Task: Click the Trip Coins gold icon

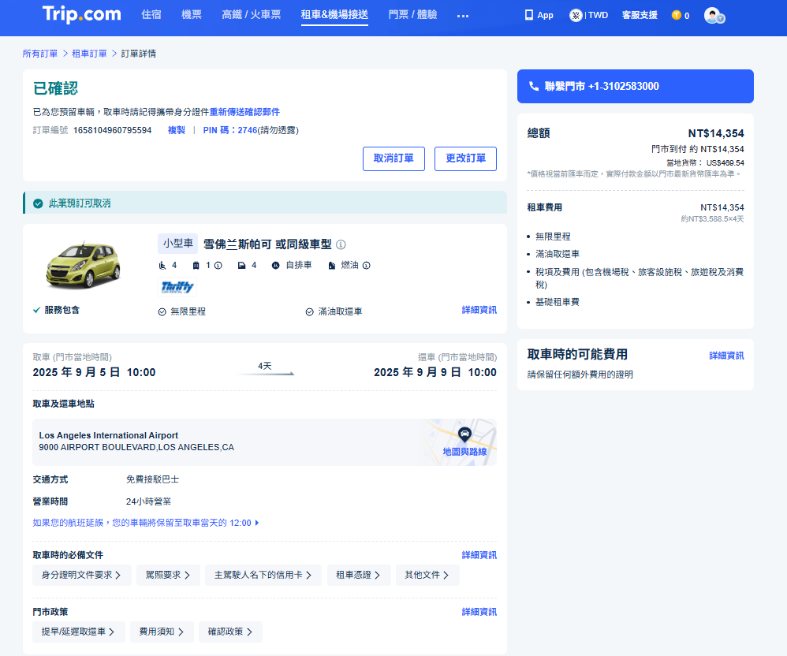Action: tap(676, 15)
